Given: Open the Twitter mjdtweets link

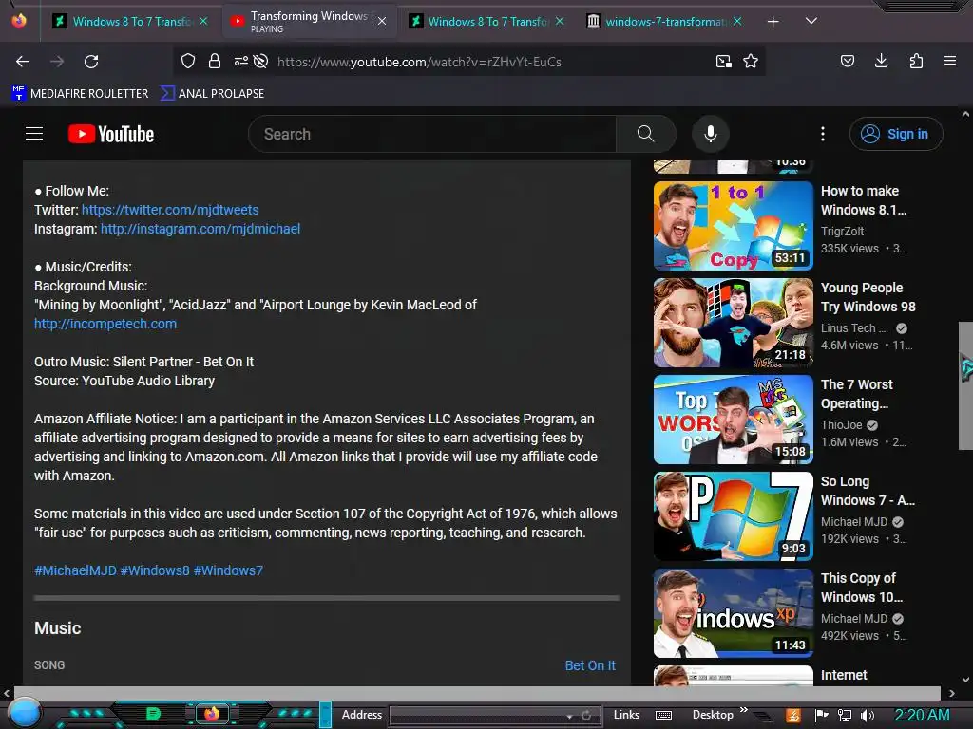Looking at the screenshot, I should point(170,210).
